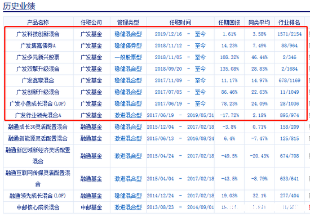310x217 pixels.
Task: Click the 2019/12/16 tenure start date
Action: click(169, 34)
